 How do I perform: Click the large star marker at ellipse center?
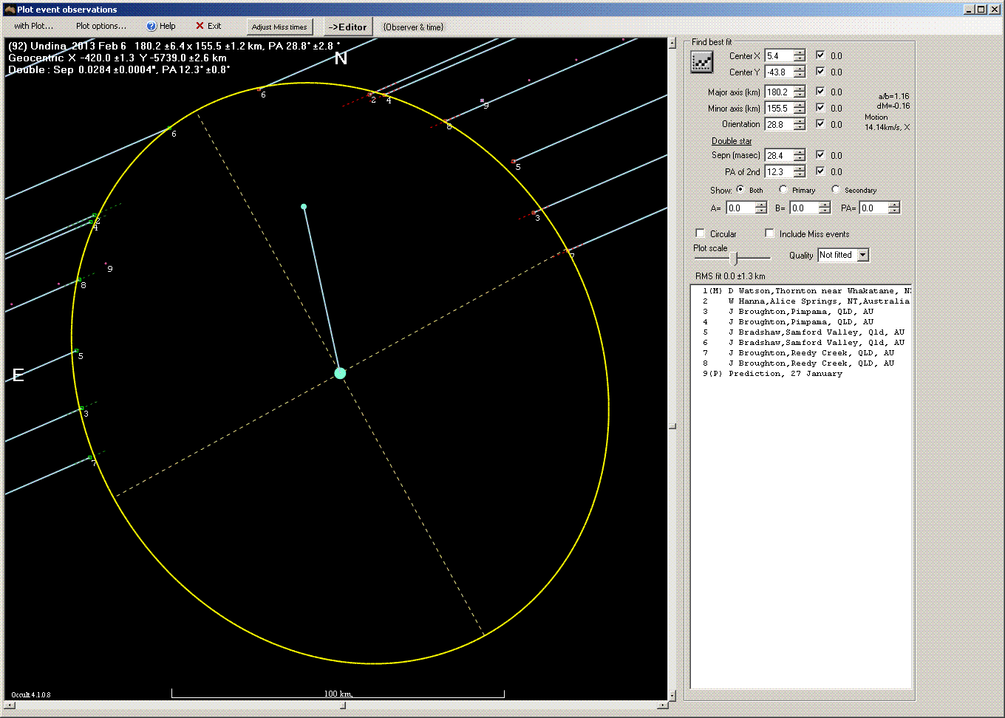(x=340, y=373)
